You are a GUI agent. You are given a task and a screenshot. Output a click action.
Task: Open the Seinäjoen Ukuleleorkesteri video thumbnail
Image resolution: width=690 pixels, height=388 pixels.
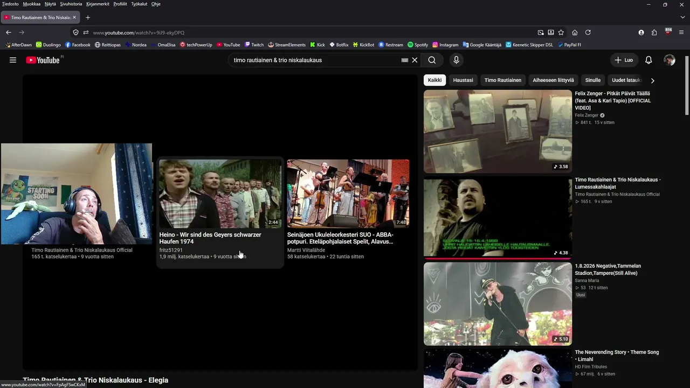pos(348,193)
